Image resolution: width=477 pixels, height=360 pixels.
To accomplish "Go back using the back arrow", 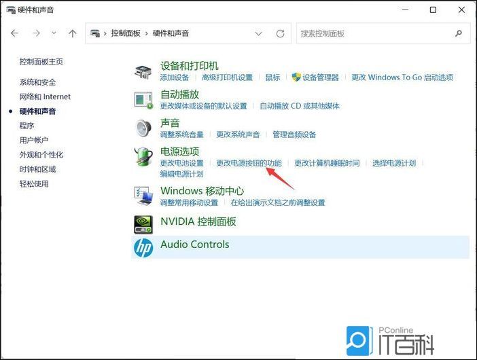I will click(x=14, y=33).
